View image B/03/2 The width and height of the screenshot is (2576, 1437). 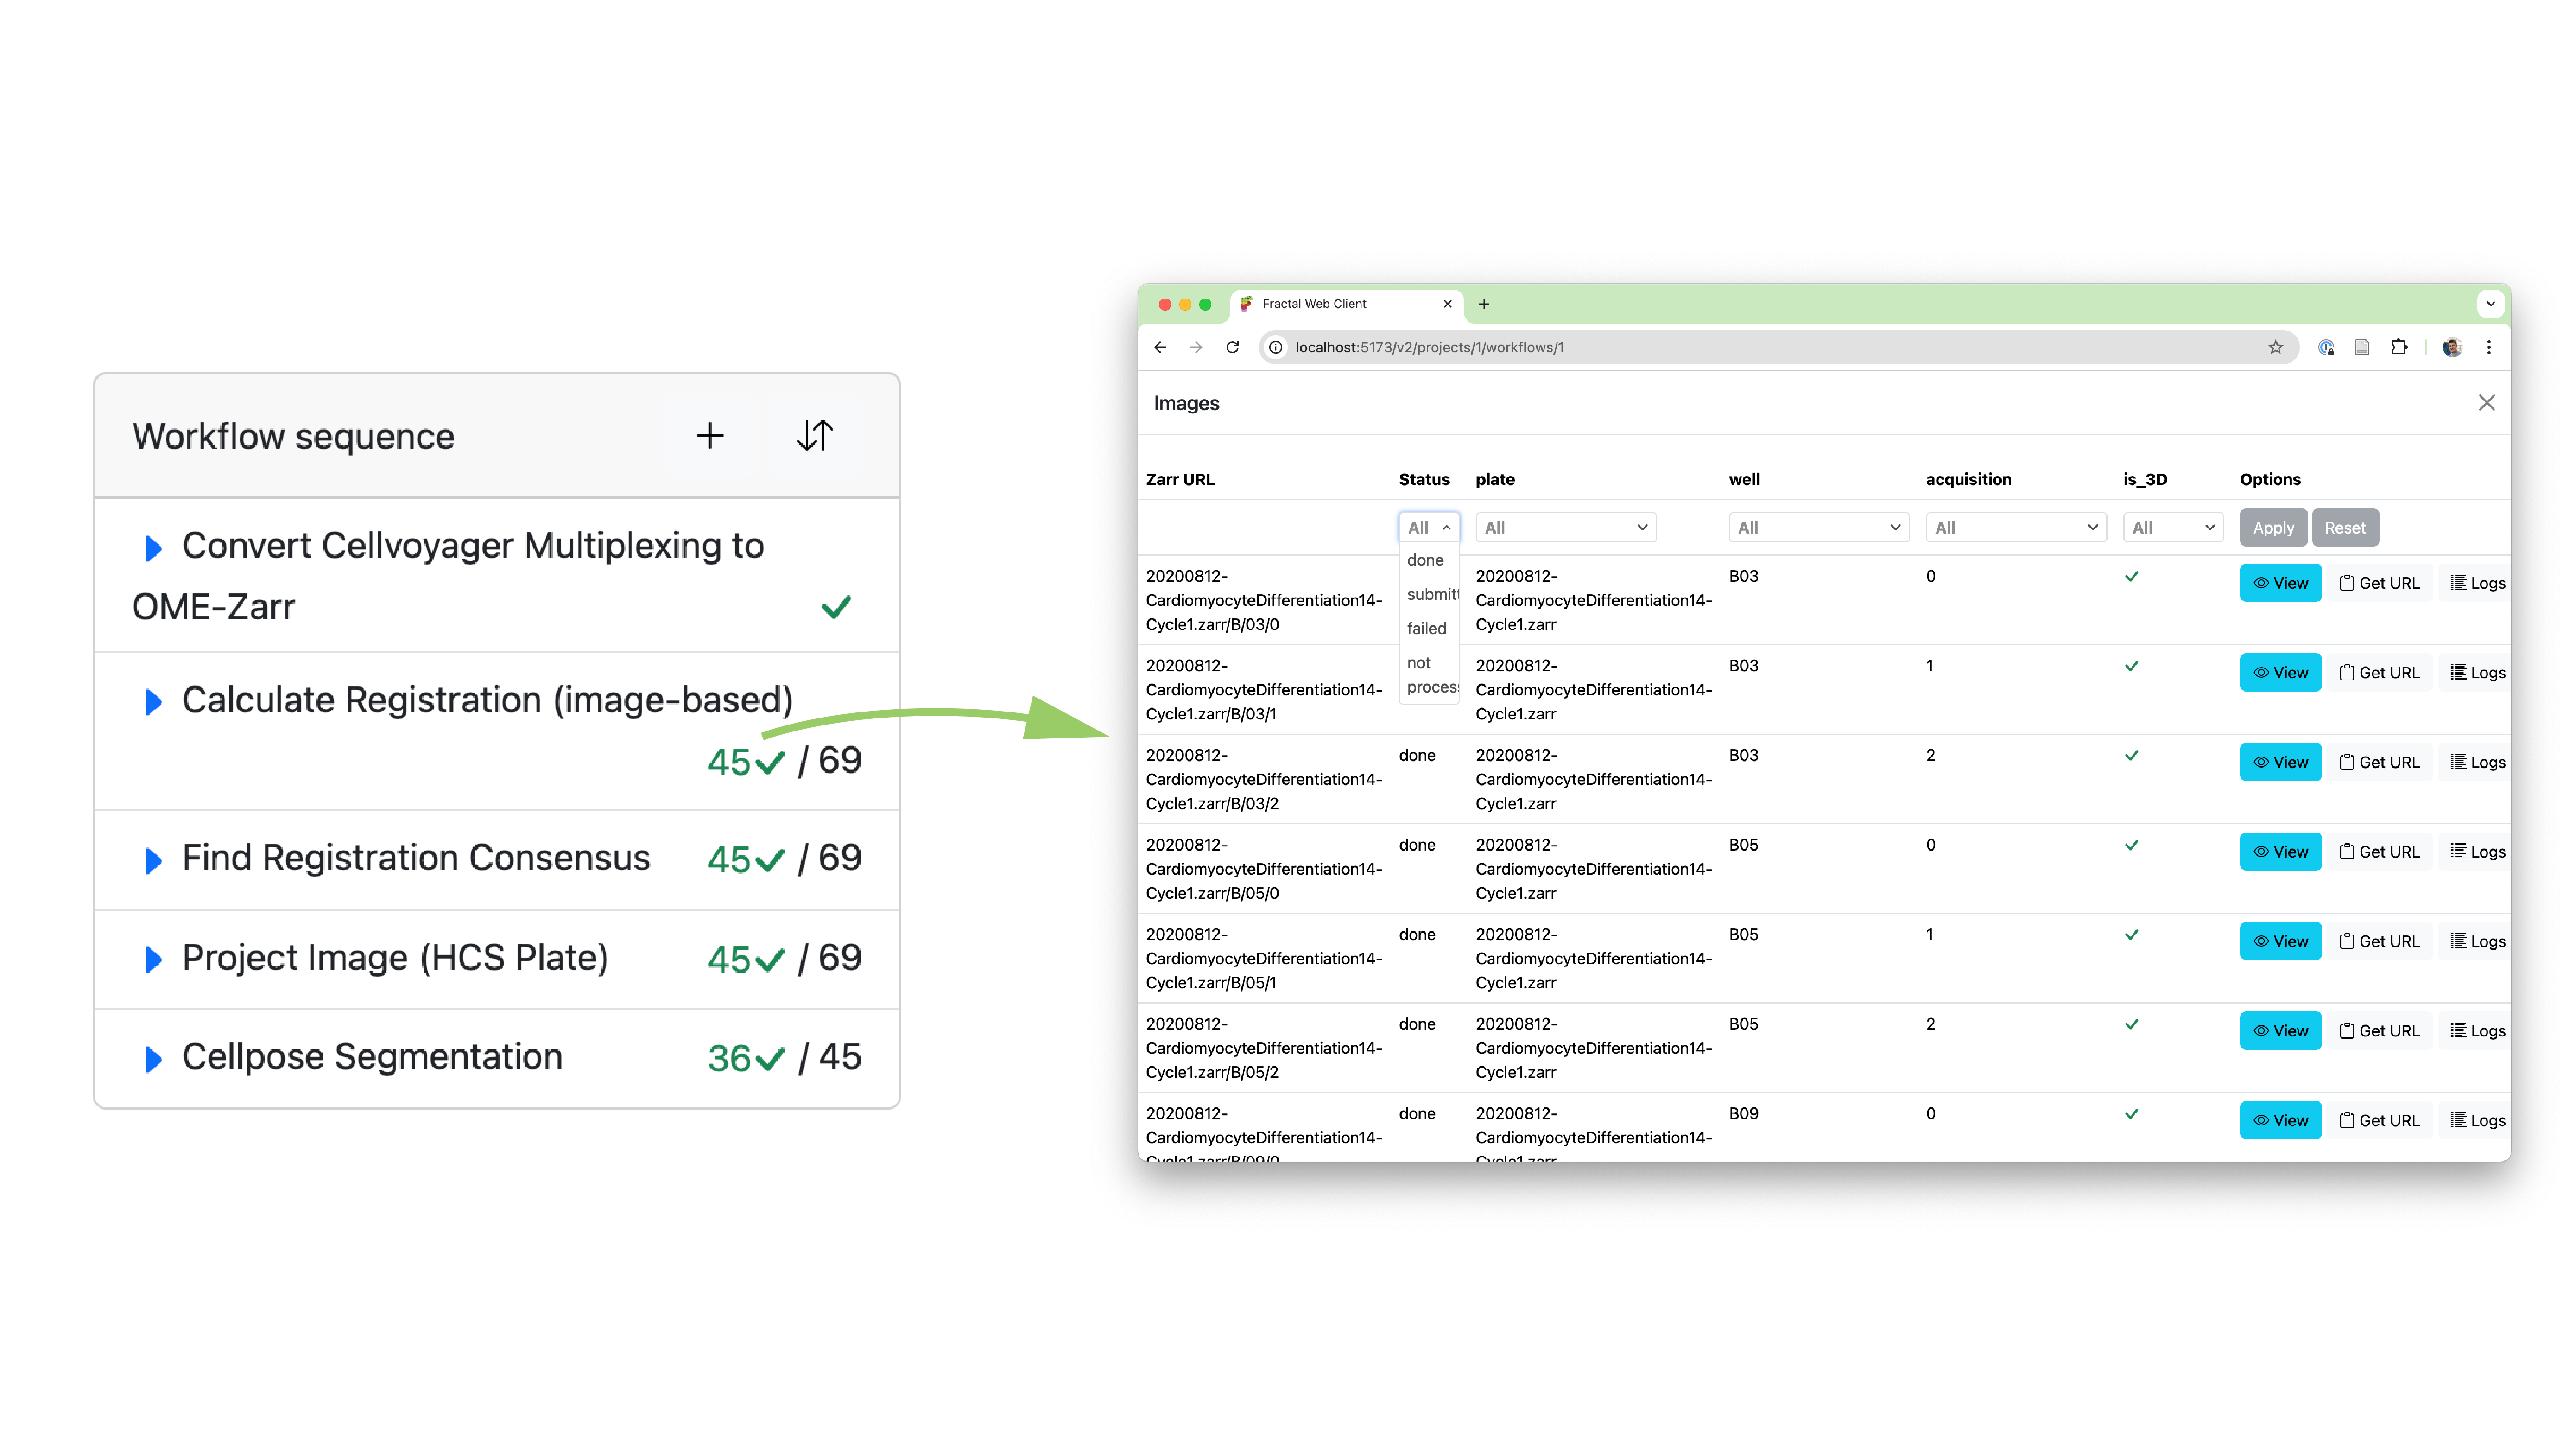click(2280, 762)
